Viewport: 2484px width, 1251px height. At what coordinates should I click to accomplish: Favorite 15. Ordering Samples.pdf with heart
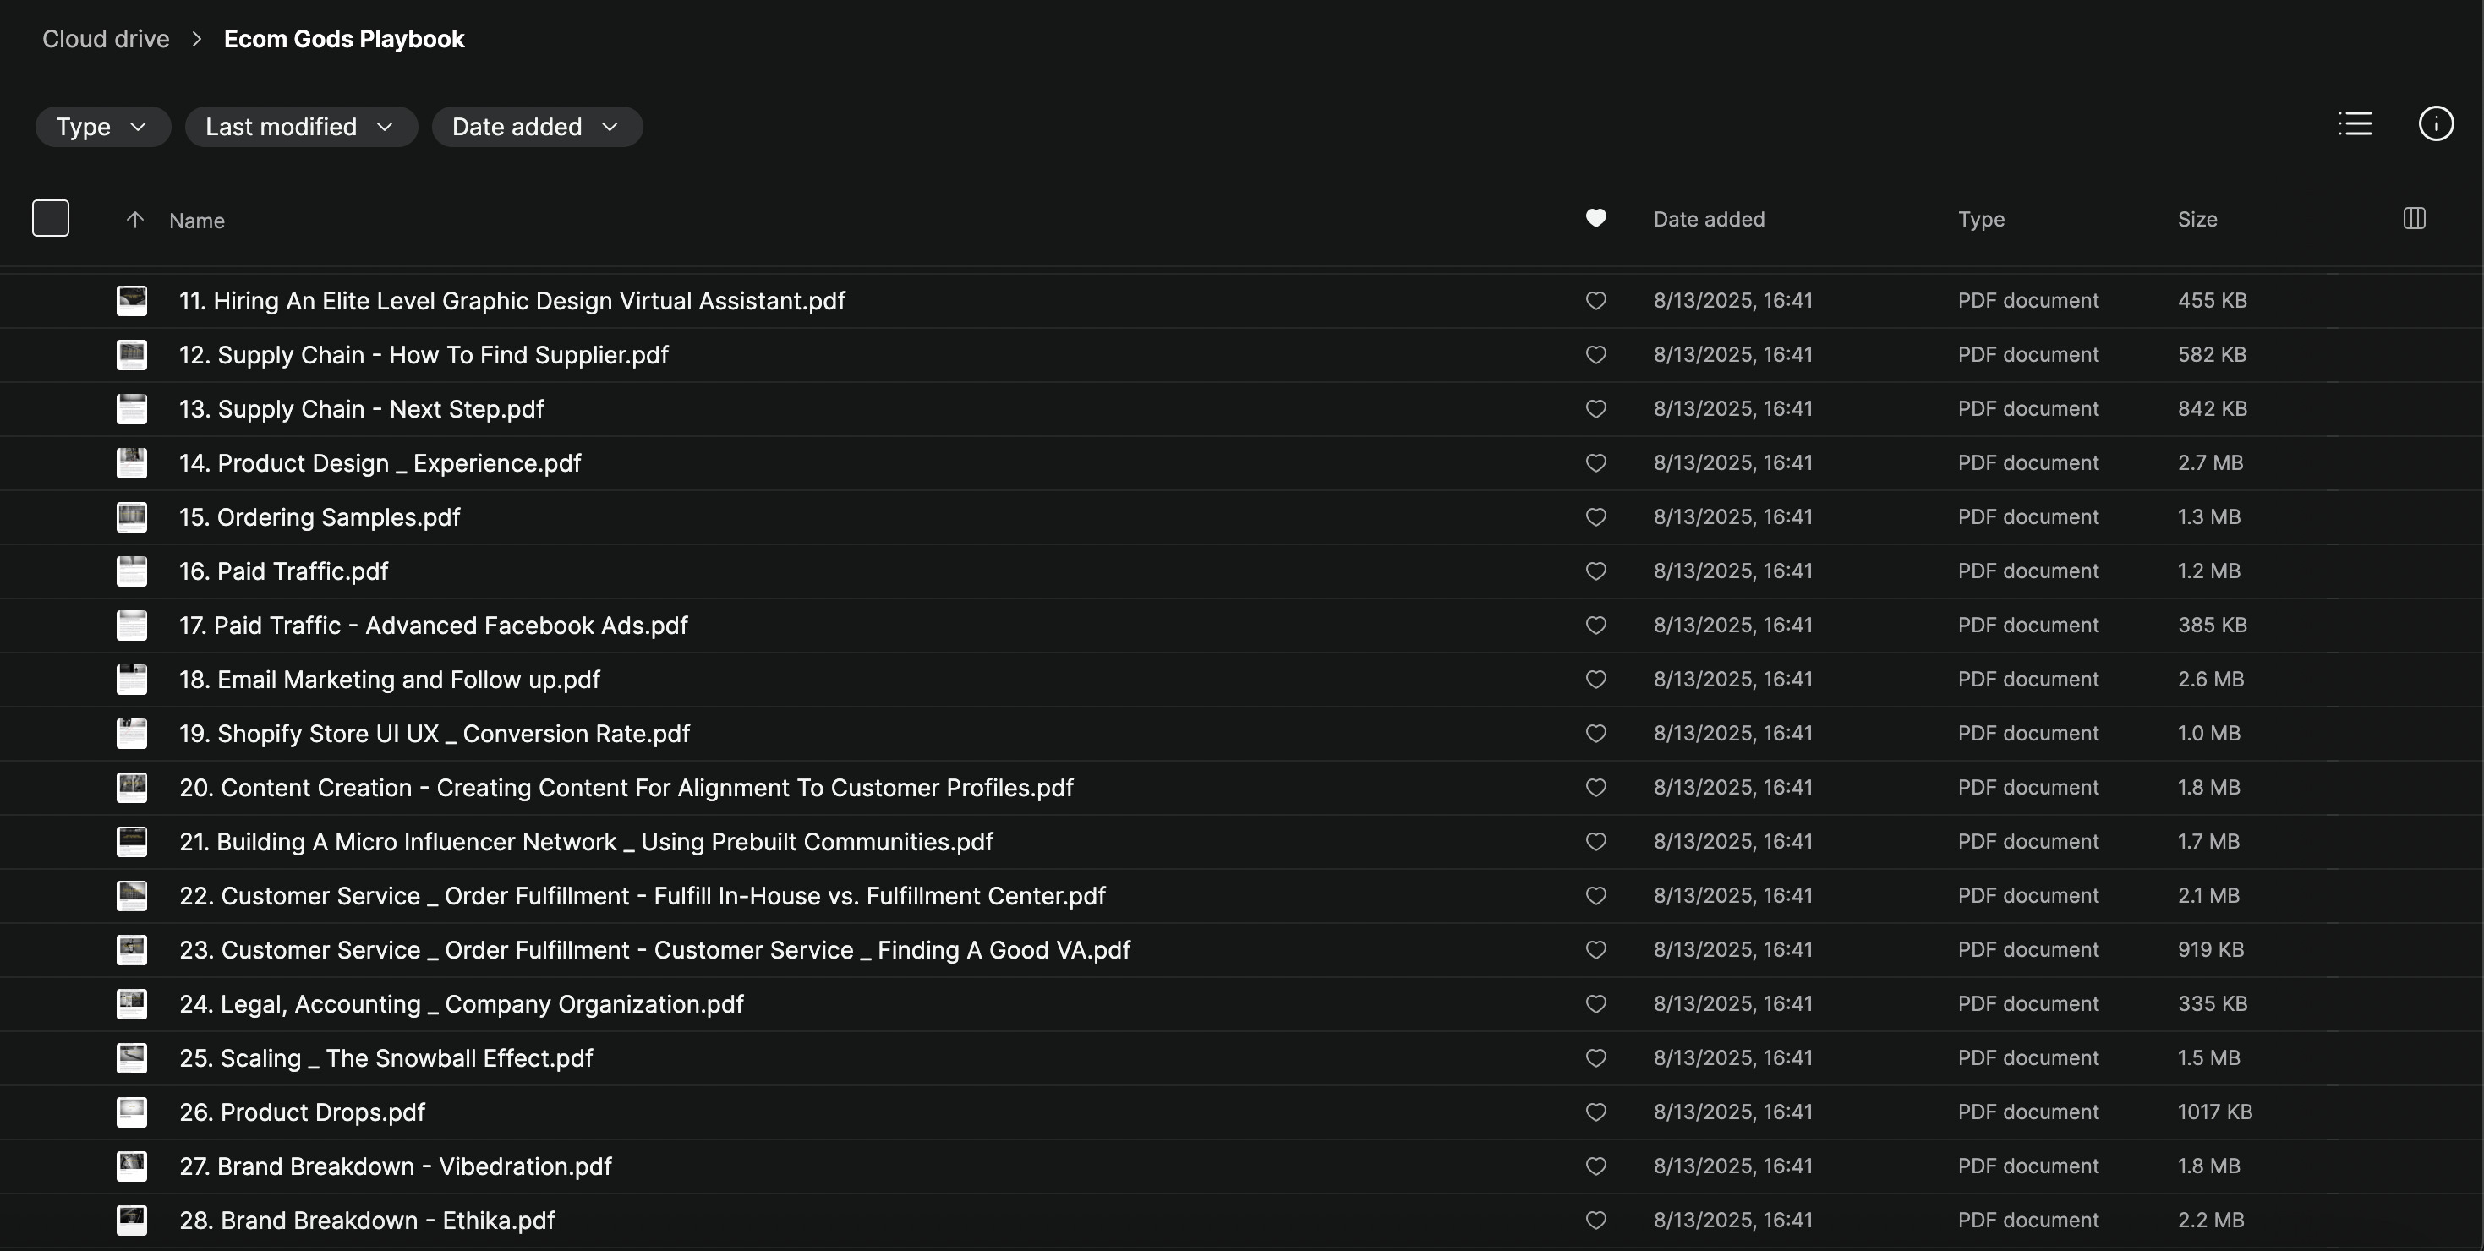point(1596,517)
